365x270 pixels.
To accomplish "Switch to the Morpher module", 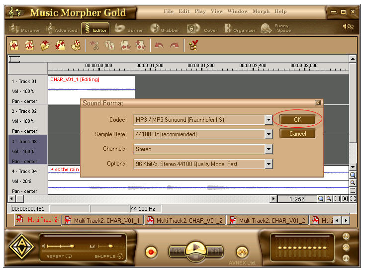I will tap(24, 29).
